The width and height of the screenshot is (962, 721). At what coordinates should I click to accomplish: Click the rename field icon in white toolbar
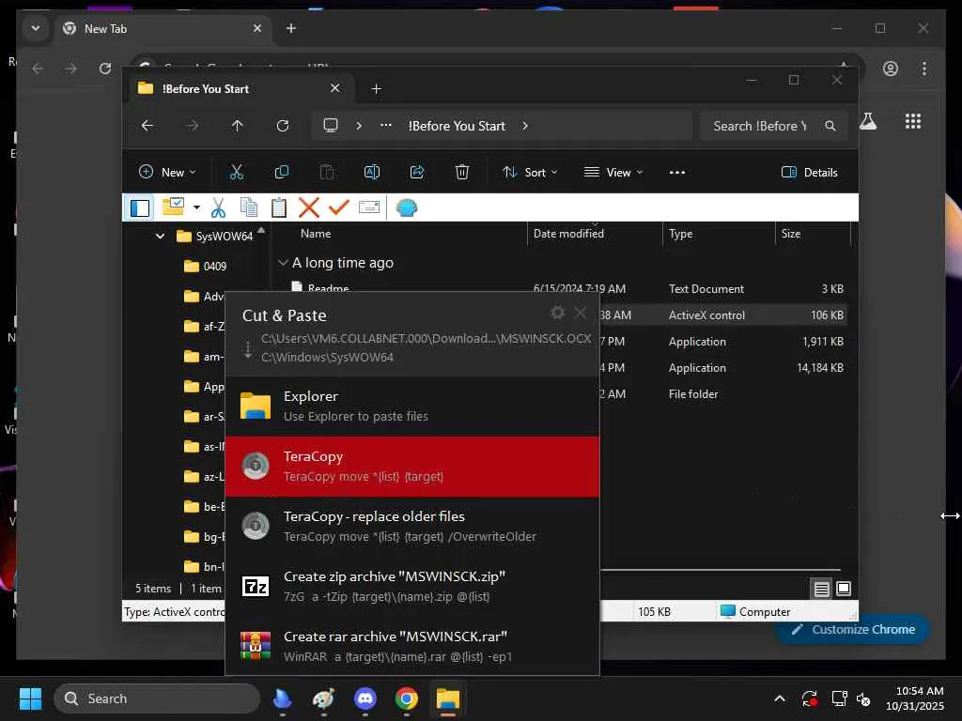[368, 207]
